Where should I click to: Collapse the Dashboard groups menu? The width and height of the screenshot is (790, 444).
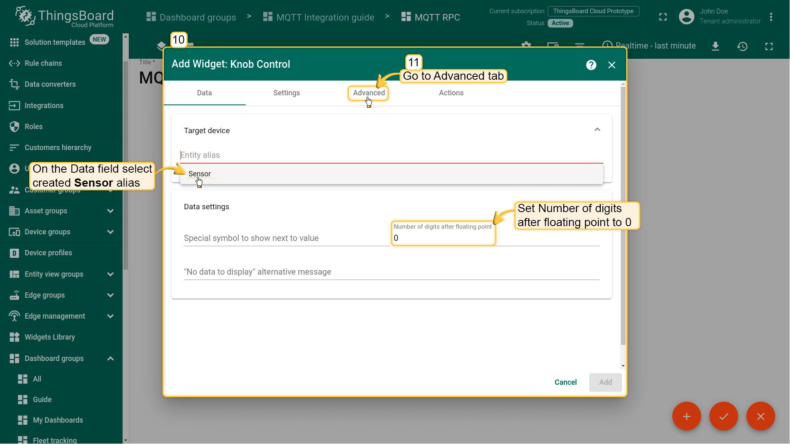click(110, 358)
